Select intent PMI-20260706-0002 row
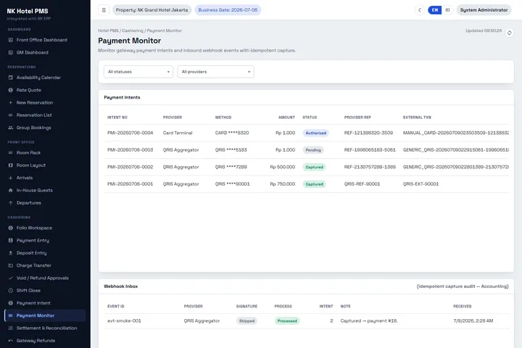 [x=306, y=167]
